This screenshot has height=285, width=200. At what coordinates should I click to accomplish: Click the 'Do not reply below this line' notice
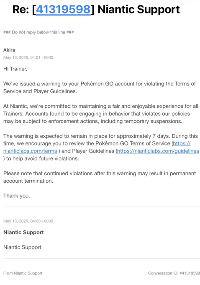tap(38, 32)
